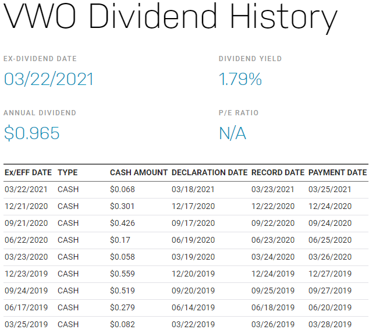Click the annual dividend value $0.965
This screenshot has height=333, width=369.
[32, 133]
